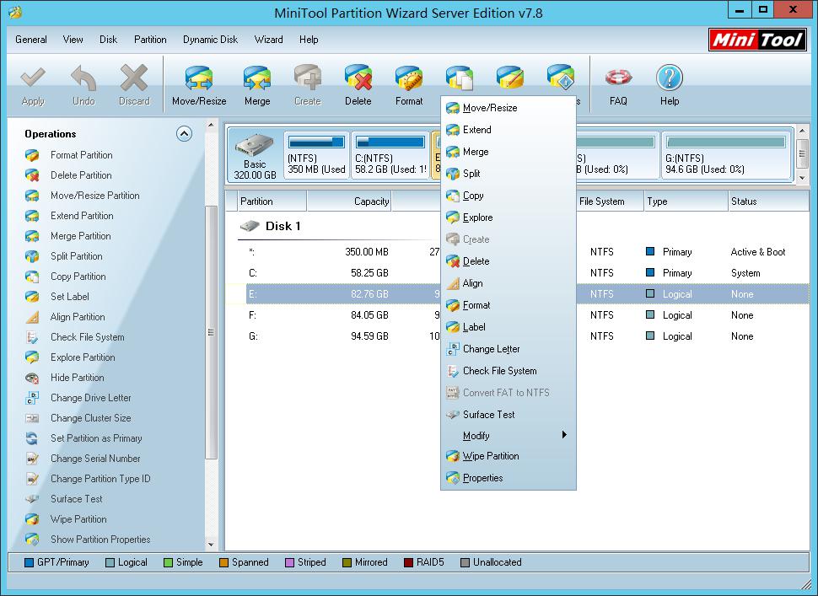Collapse the Operations panel chevron
Image resolution: width=818 pixels, height=596 pixels.
(x=184, y=134)
